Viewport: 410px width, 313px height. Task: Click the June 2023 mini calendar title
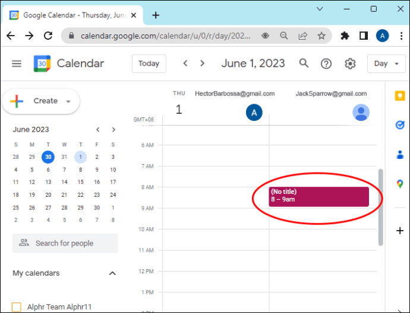[31, 130]
